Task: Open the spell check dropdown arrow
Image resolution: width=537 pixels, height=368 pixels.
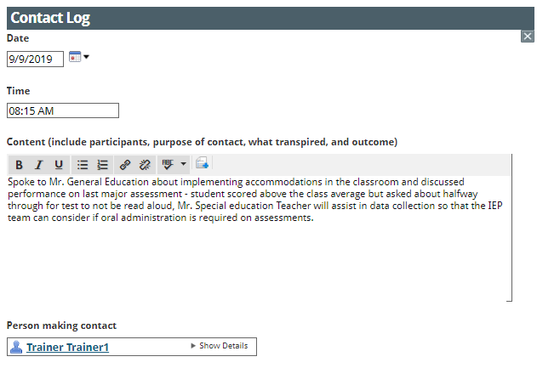Action: 183,164
